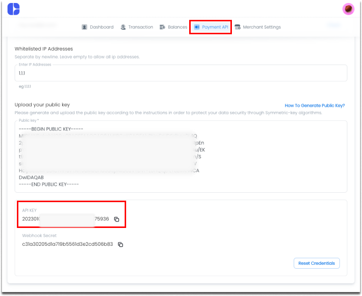Click the Upload your public key heading

click(42, 105)
